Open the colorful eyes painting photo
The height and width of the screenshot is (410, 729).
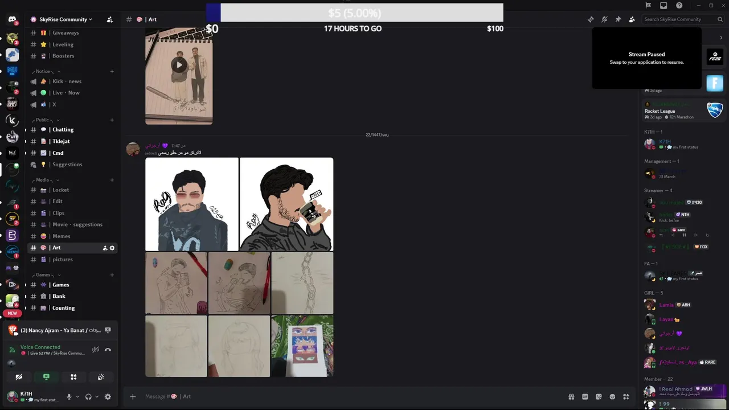pos(302,346)
